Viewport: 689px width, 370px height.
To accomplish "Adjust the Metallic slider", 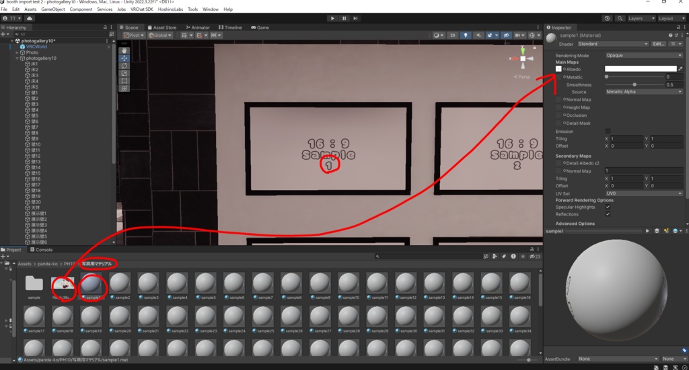I will coord(635,77).
